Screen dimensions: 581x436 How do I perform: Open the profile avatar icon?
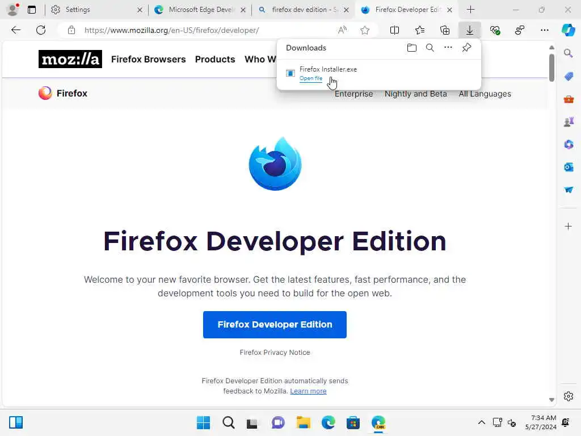tap(13, 10)
